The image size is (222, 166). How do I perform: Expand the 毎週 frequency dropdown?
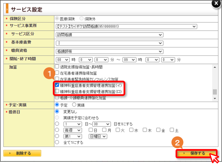[73, 130]
